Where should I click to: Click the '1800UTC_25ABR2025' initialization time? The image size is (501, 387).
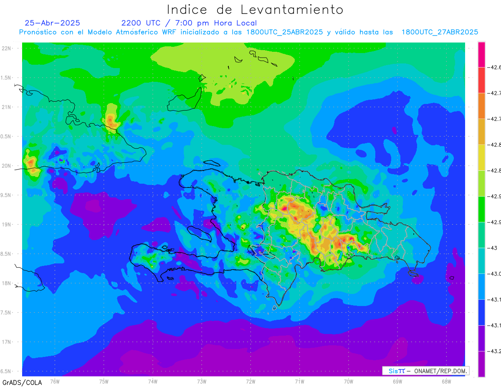tap(284, 32)
